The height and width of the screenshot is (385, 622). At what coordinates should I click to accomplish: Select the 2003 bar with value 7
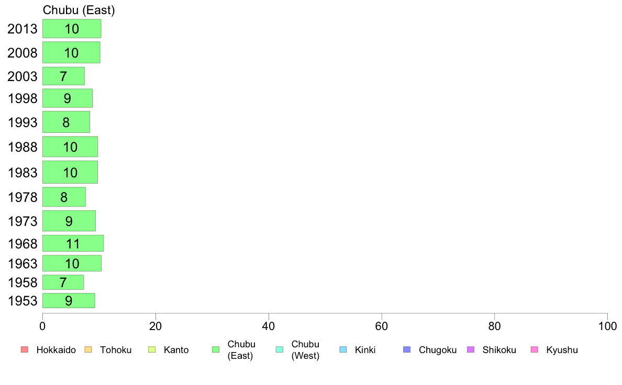coord(63,76)
